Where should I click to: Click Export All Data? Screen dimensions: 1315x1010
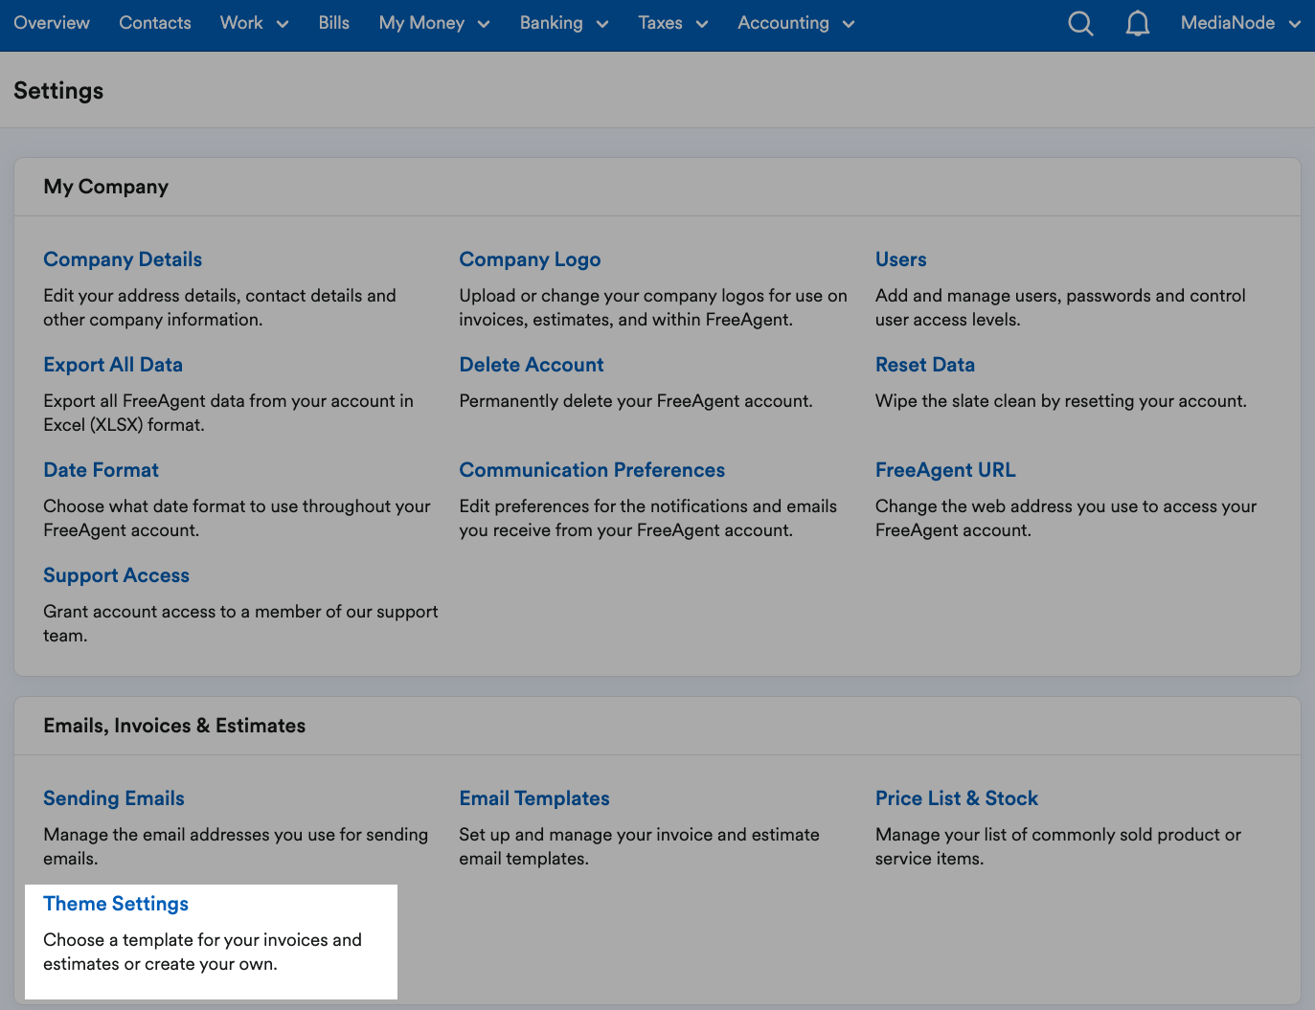pyautogui.click(x=112, y=365)
